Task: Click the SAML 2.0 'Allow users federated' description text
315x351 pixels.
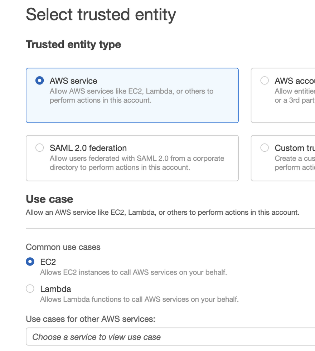Action: 137,163
